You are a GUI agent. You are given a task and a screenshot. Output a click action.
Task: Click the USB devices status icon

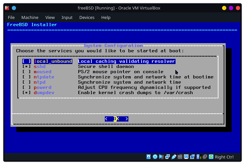pyautogui.click(x=174, y=157)
